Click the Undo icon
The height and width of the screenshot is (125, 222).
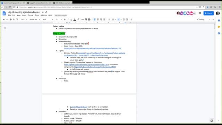(4, 19)
